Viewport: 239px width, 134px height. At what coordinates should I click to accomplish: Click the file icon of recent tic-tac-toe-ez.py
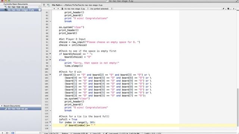(x=6, y=109)
